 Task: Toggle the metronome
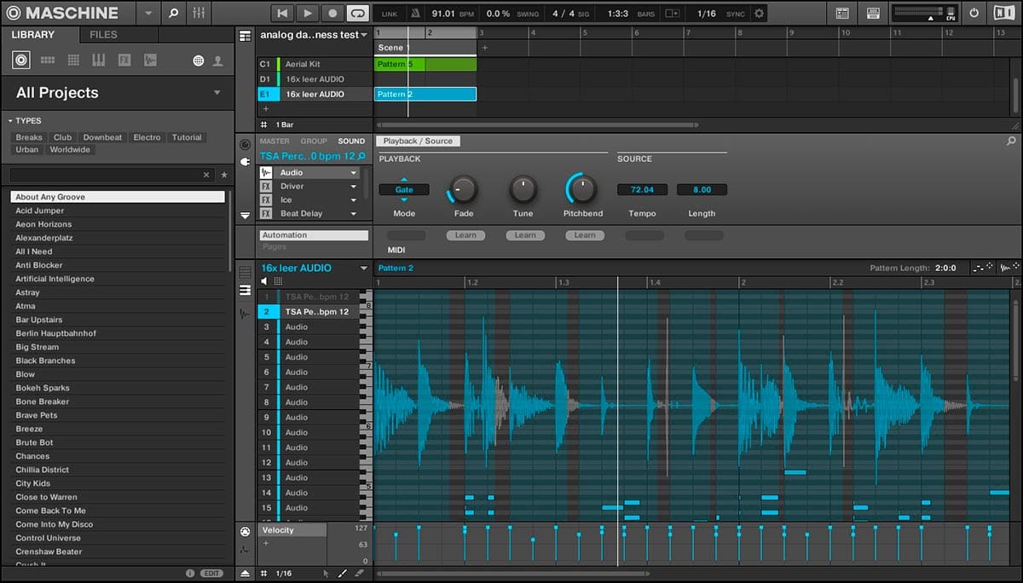click(415, 14)
